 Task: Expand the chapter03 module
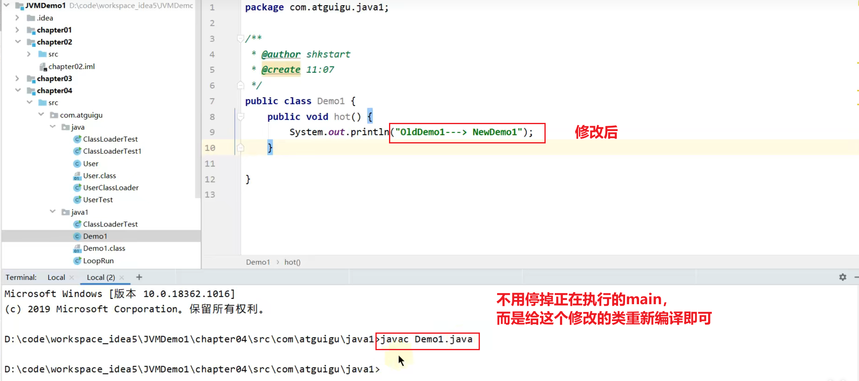pos(17,79)
